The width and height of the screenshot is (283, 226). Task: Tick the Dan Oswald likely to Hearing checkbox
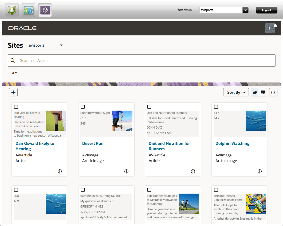(16, 107)
